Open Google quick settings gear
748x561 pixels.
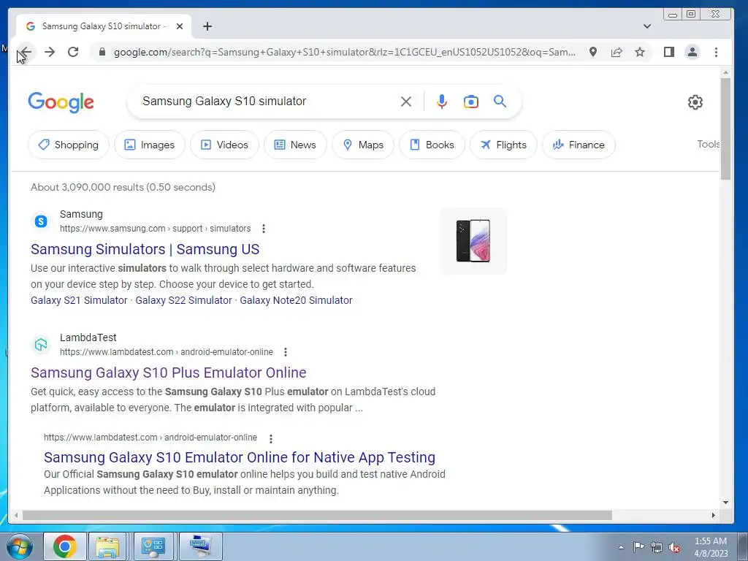[695, 102]
